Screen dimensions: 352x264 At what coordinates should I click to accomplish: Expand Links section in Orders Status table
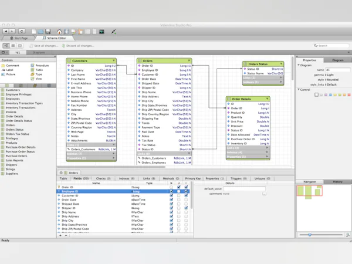pos(281,77)
